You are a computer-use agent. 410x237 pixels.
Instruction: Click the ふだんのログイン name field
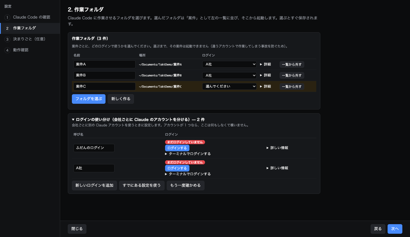click(x=94, y=148)
